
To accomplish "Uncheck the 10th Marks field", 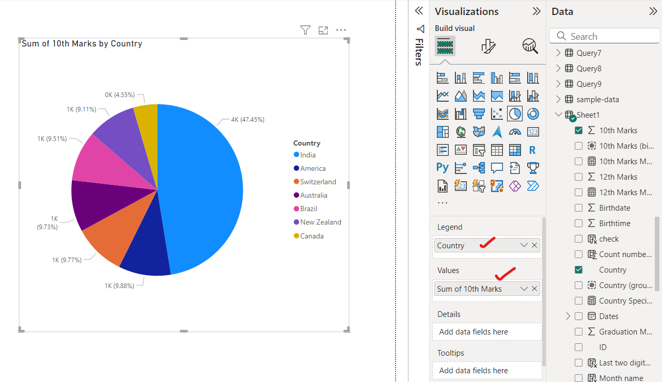I will click(579, 130).
